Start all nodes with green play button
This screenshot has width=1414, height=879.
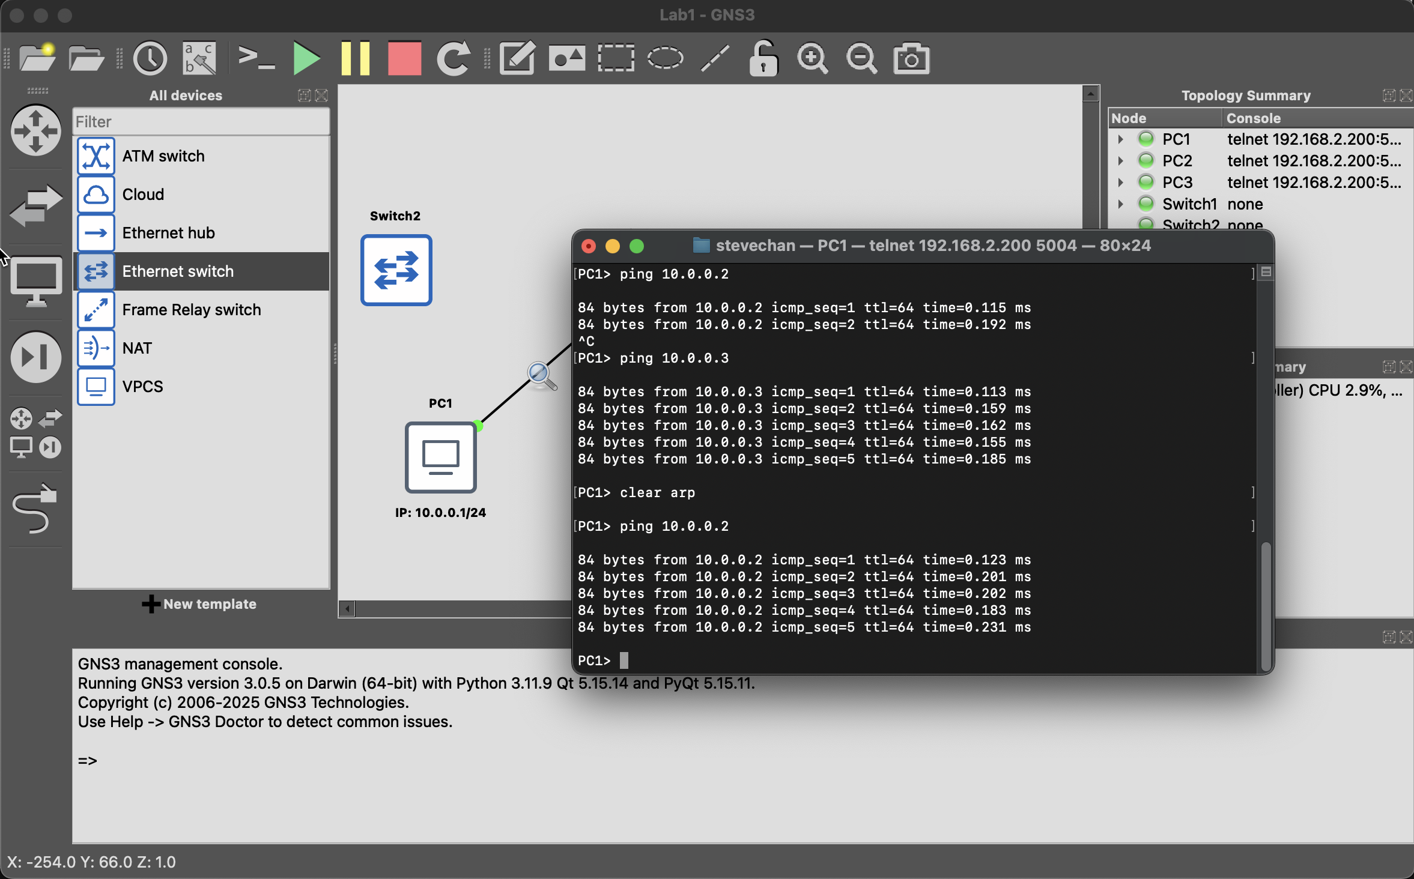(x=306, y=59)
